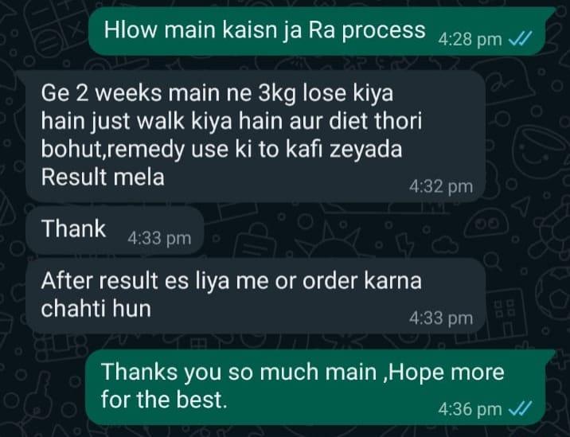This screenshot has height=437, width=570.
Task: Select the 'After result es liya' message
Action: [256, 296]
